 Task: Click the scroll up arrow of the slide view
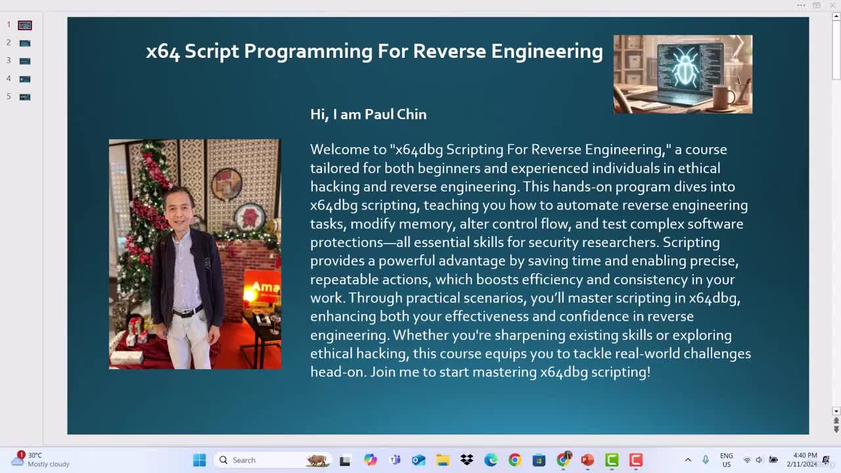836,17
